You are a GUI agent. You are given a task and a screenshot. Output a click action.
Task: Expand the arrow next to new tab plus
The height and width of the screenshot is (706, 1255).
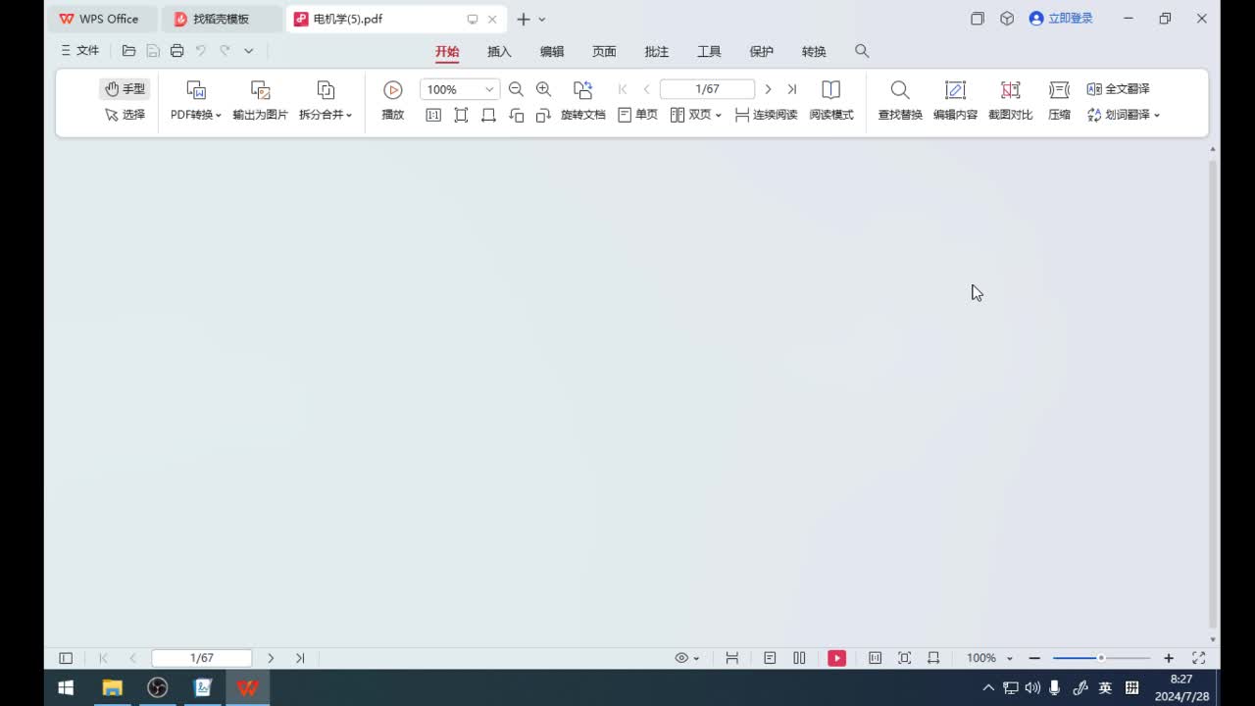click(541, 19)
